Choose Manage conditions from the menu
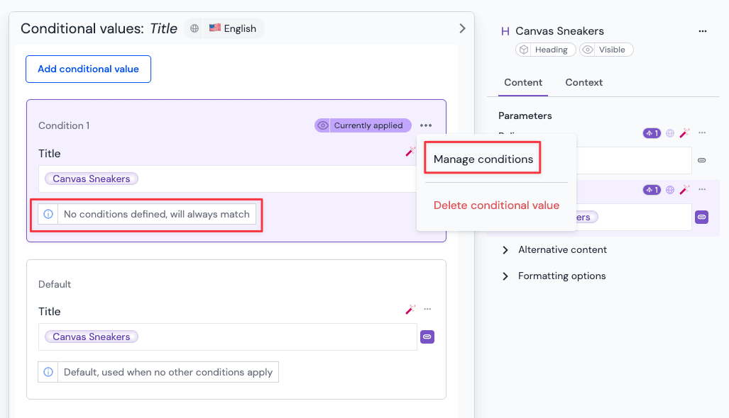Screen dimensions: 729x418 click(483, 159)
